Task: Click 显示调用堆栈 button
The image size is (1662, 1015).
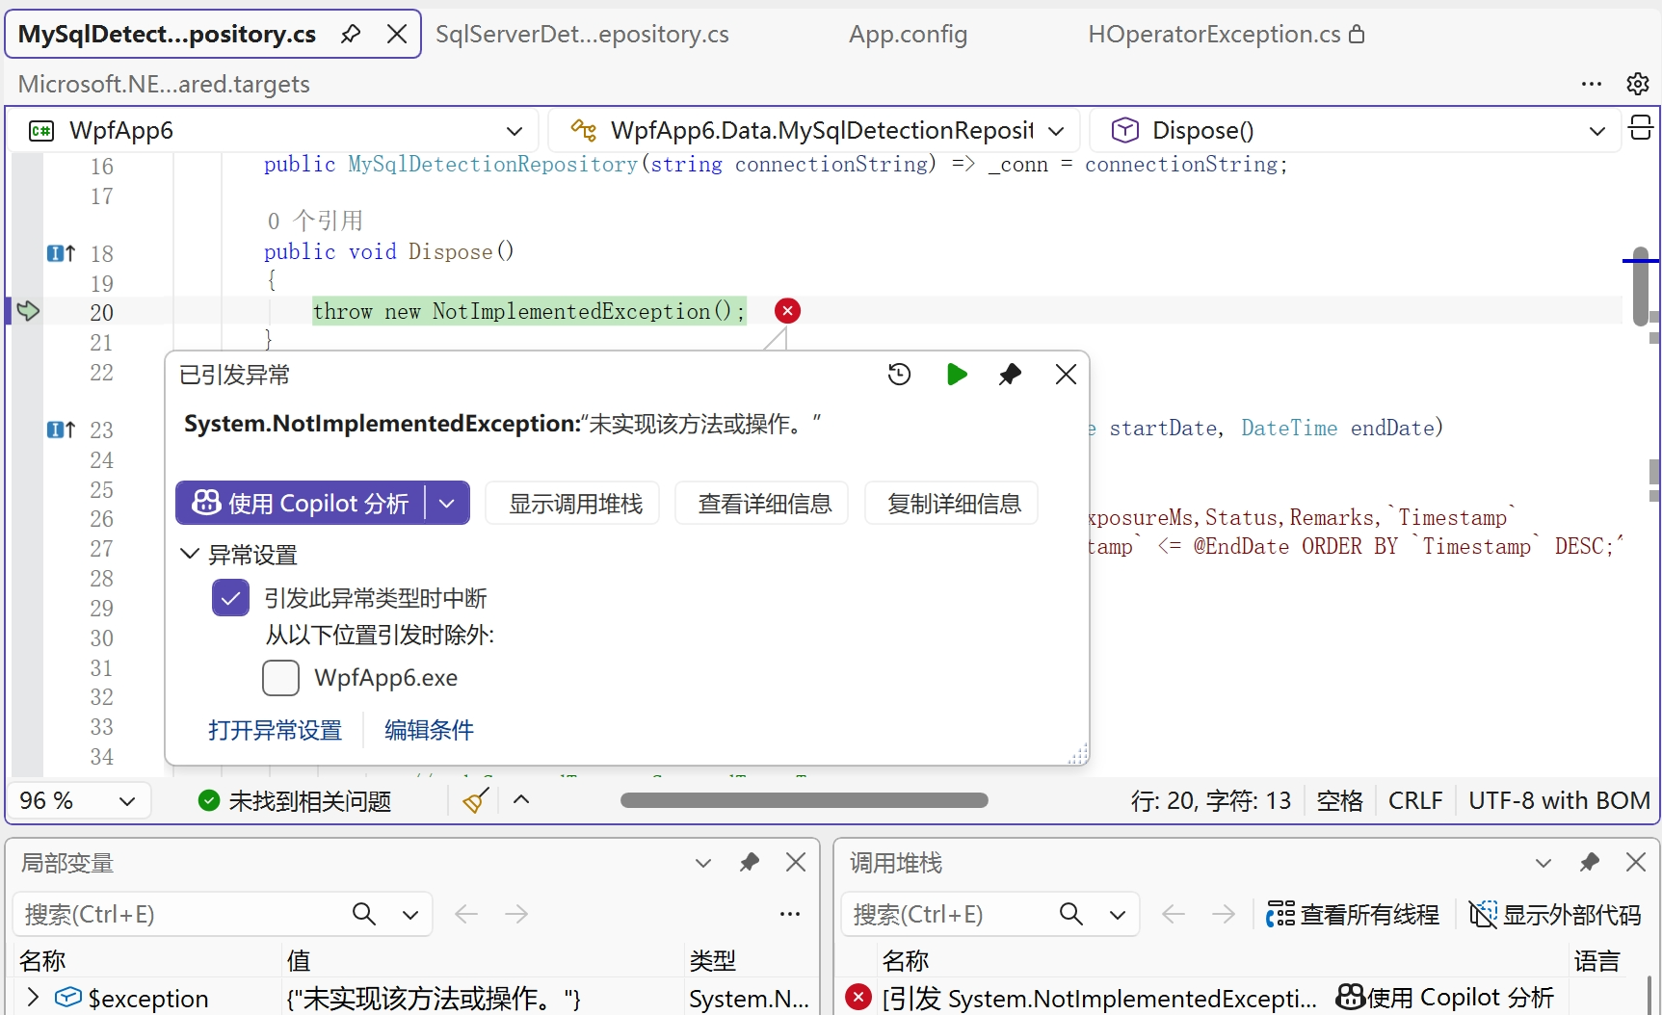Action: click(575, 504)
